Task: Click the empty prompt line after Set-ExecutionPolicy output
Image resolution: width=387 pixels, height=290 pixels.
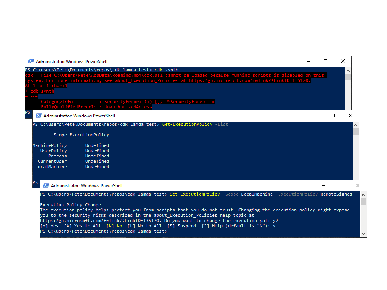Action: coord(227,231)
